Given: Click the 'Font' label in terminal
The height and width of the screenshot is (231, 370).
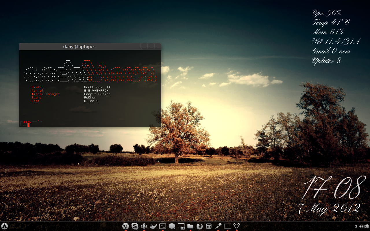Looking at the screenshot, I should (36, 101).
